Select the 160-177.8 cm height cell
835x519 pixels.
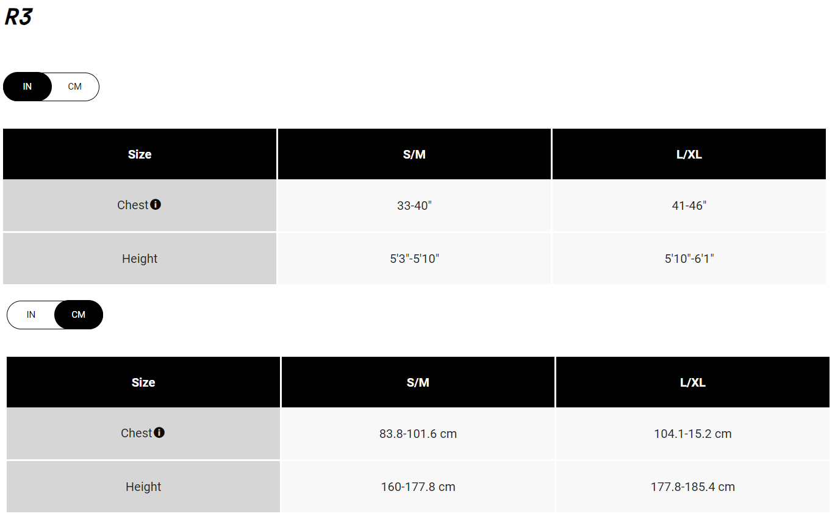click(x=418, y=487)
